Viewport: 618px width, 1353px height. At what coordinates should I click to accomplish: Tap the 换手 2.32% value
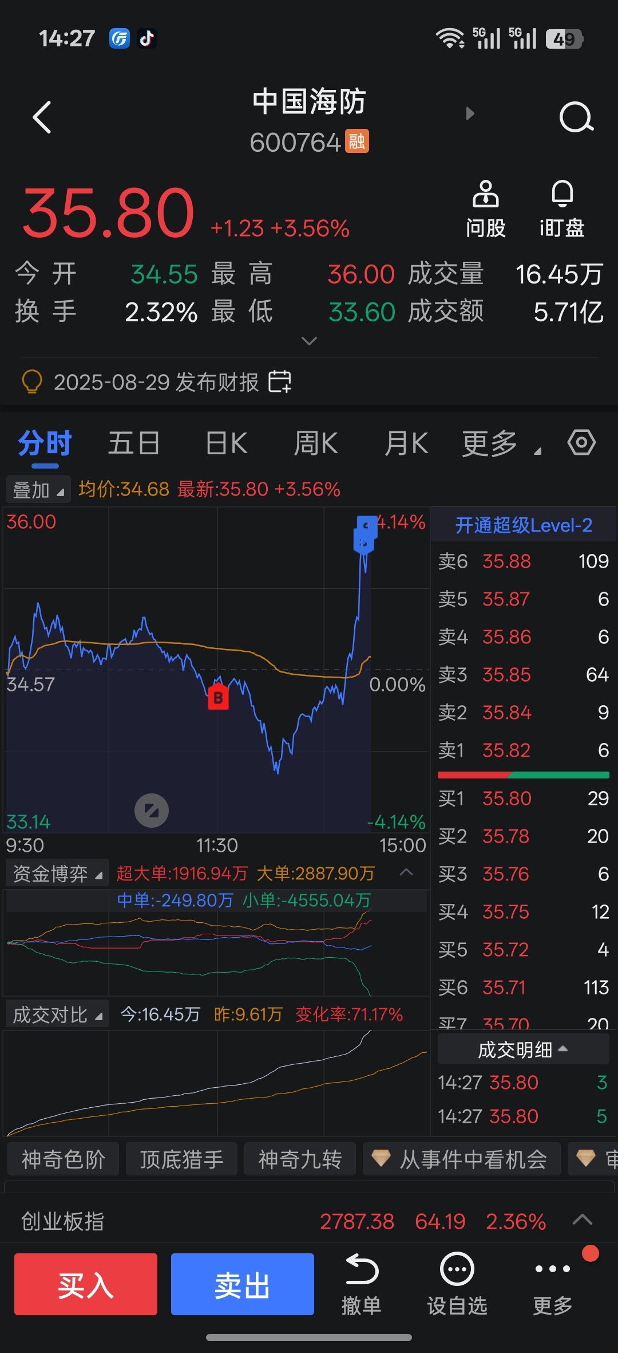click(161, 312)
